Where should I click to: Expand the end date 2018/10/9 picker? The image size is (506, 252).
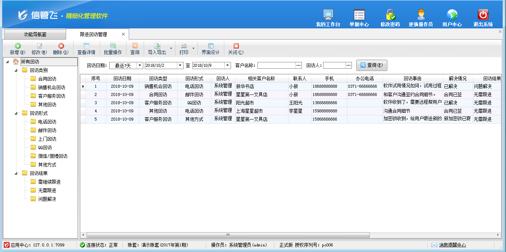click(x=227, y=65)
